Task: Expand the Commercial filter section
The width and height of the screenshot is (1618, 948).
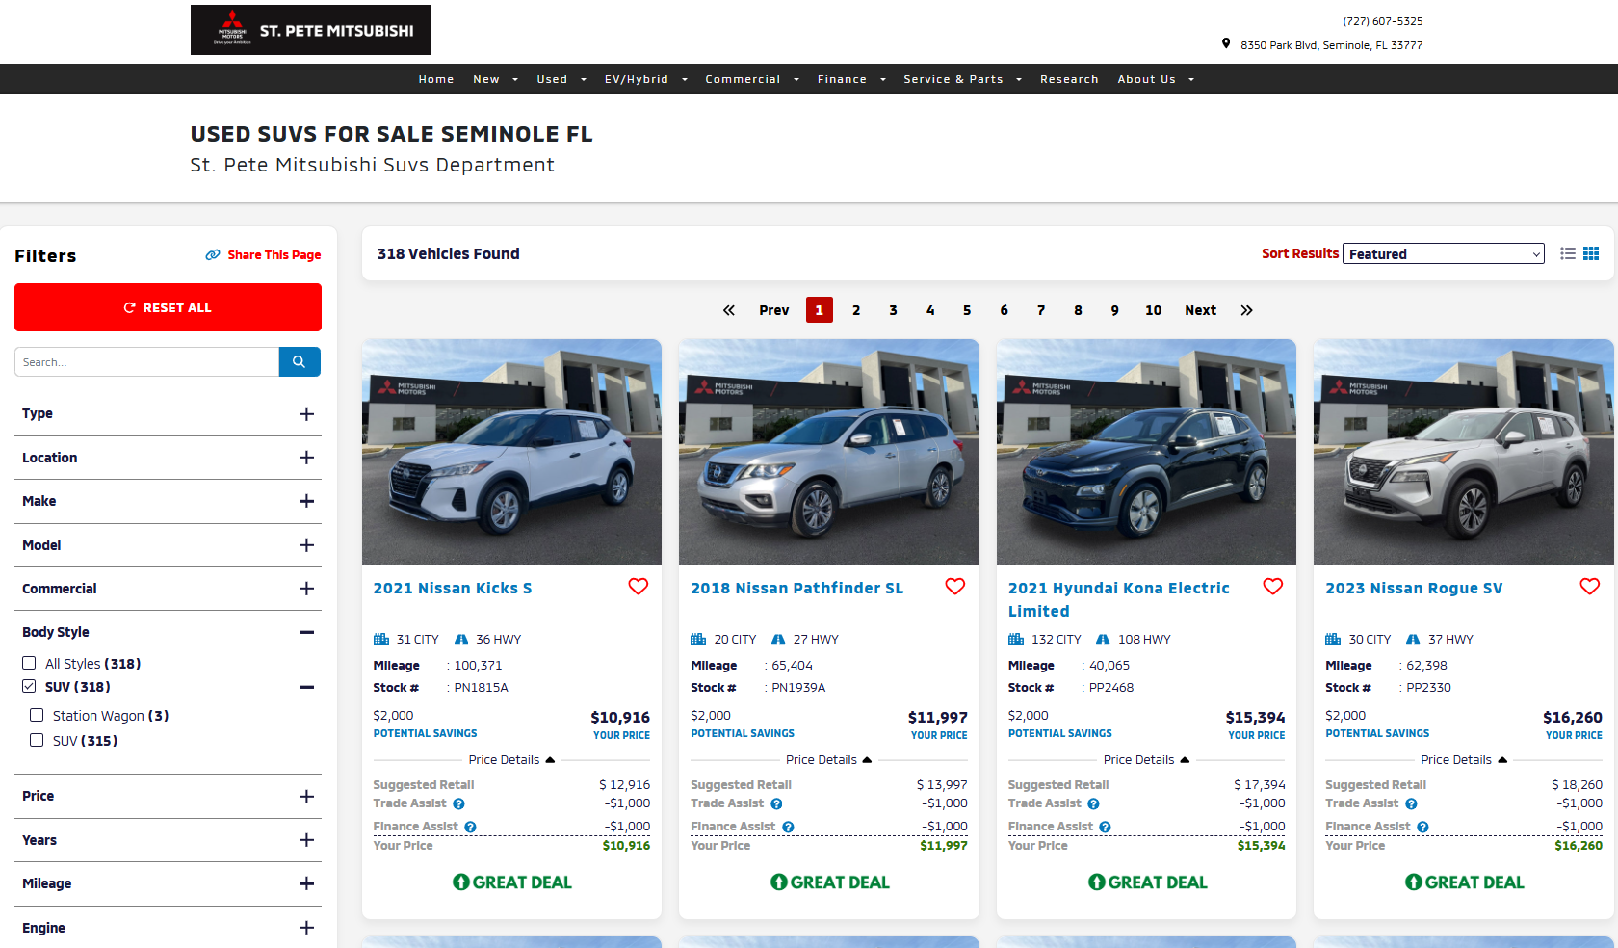Action: pos(169,589)
